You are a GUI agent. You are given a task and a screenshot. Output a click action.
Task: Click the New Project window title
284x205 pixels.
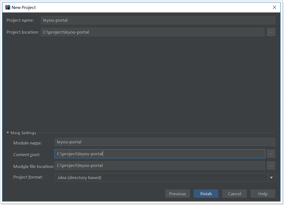pos(24,7)
